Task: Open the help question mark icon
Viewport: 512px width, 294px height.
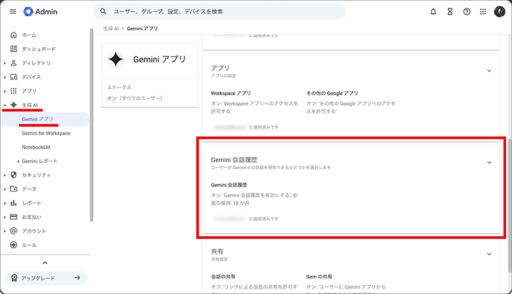Action: pos(467,12)
